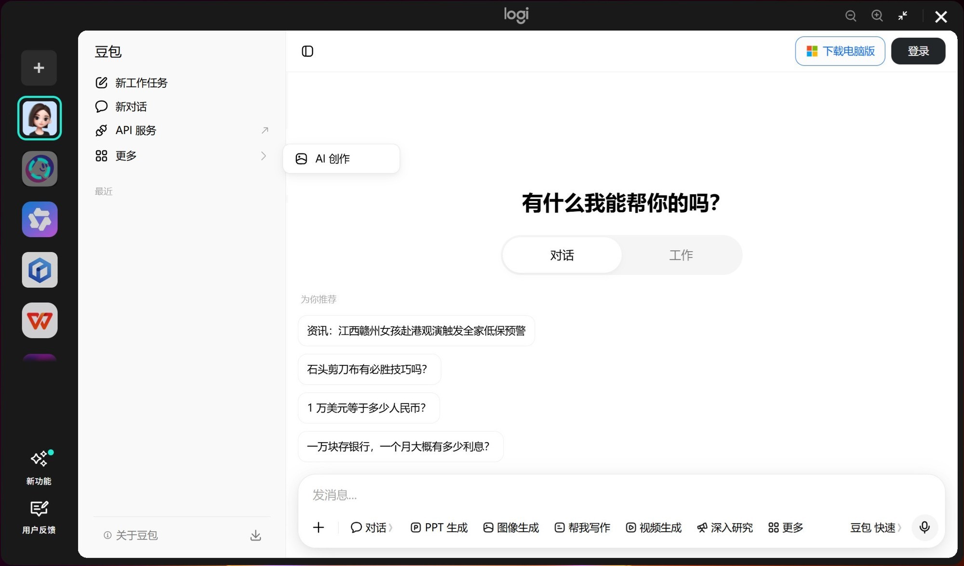The image size is (964, 566).
Task: Open the WPS red W app icon
Action: (40, 320)
